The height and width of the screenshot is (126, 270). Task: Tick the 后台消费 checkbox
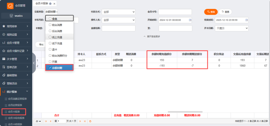click(x=50, y=31)
